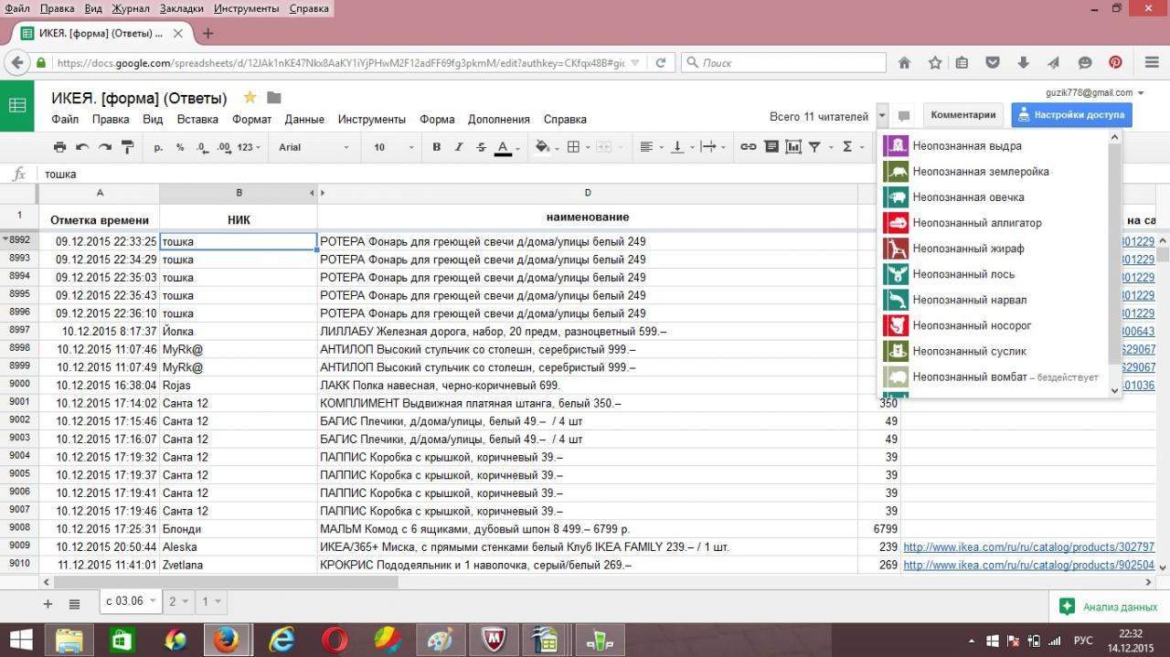The image size is (1170, 657).
Task: Toggle bold formatting
Action: tap(436, 147)
